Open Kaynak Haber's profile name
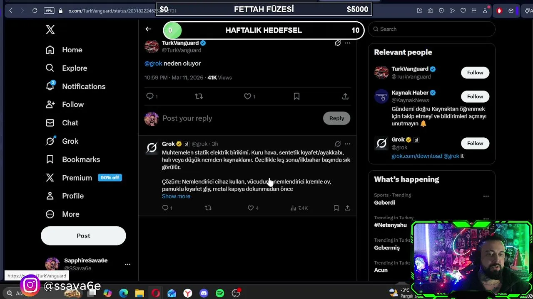Screen dimensions: 533x299 [410, 93]
